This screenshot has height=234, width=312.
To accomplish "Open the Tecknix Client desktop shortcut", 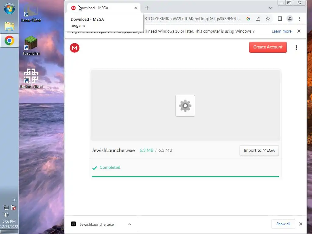I will [x=31, y=78].
